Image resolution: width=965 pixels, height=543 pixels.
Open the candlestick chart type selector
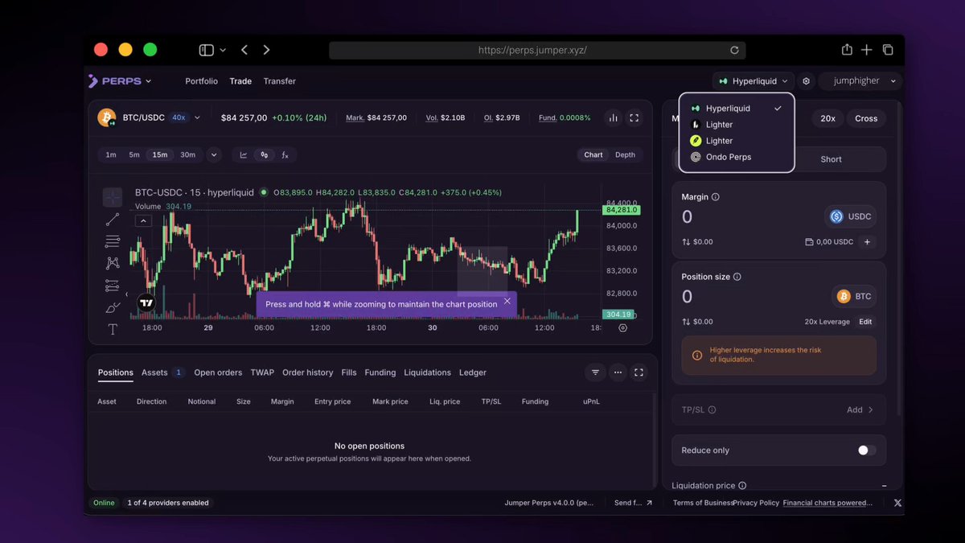coord(264,155)
